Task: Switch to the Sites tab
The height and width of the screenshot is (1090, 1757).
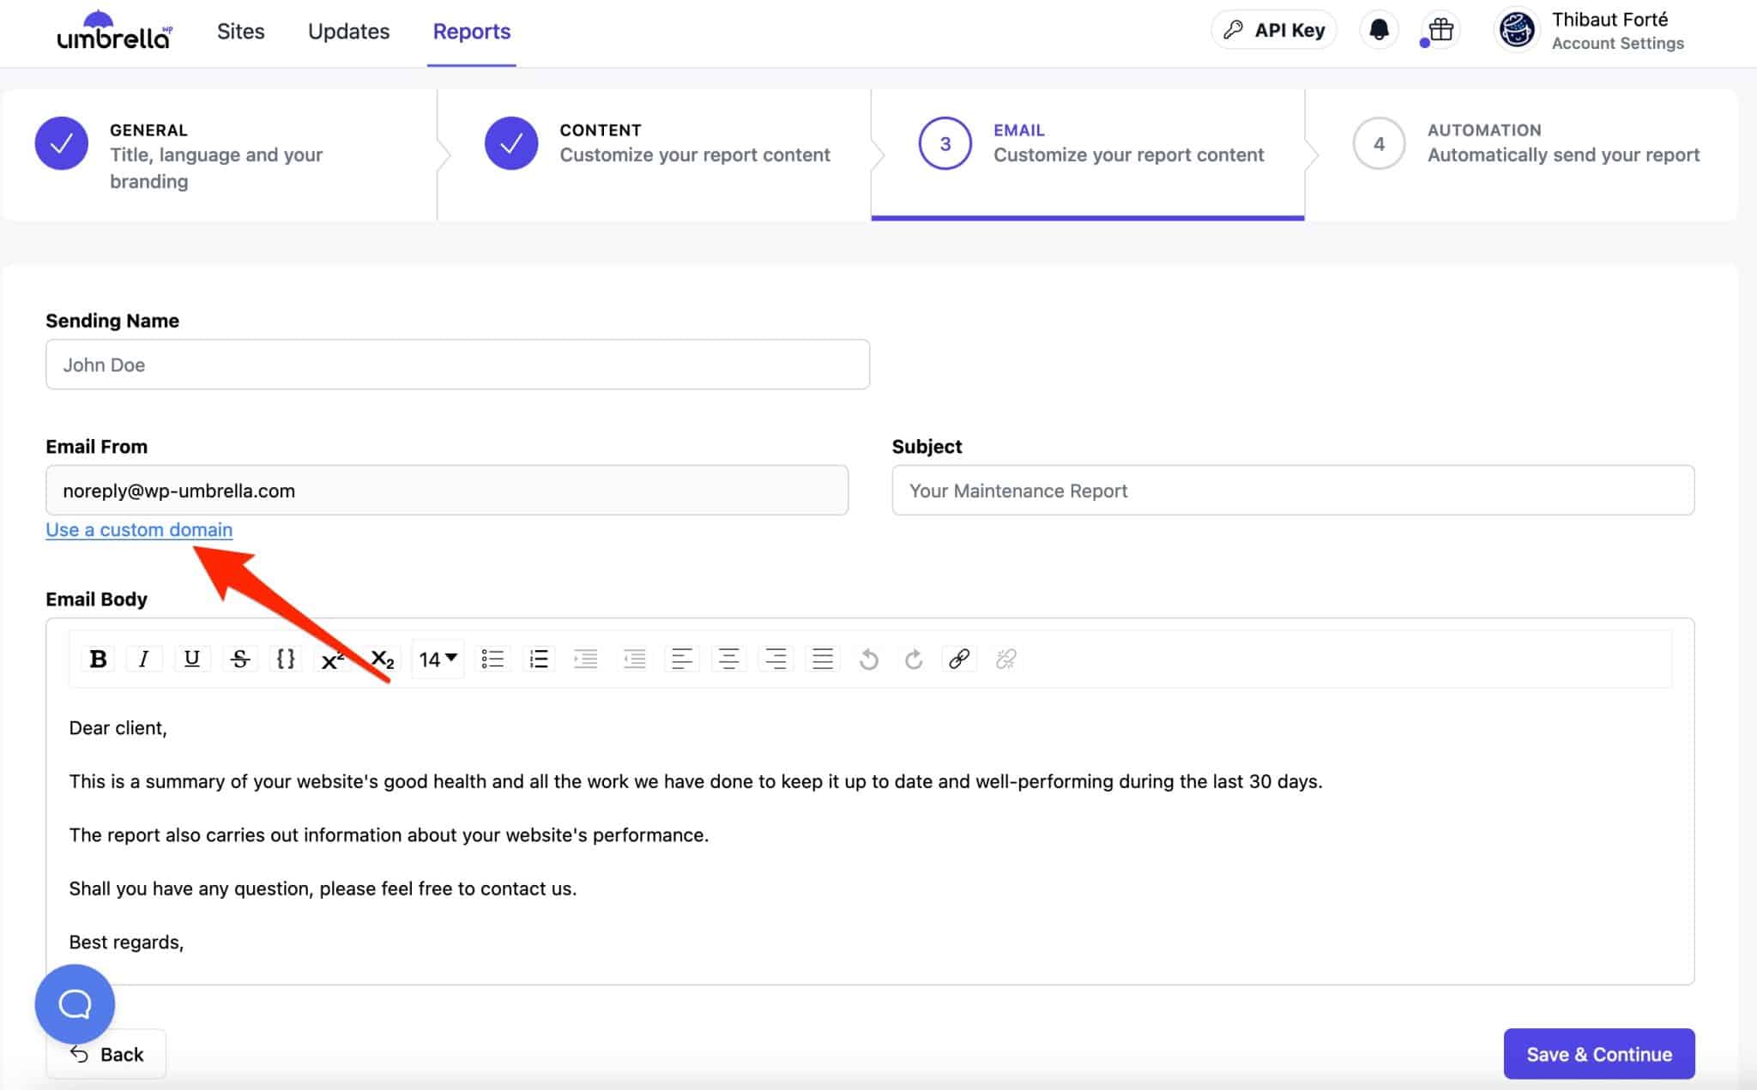Action: 241,31
